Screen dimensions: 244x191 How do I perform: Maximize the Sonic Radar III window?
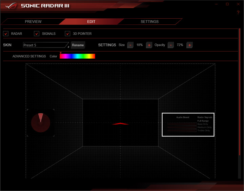pos(227,4)
